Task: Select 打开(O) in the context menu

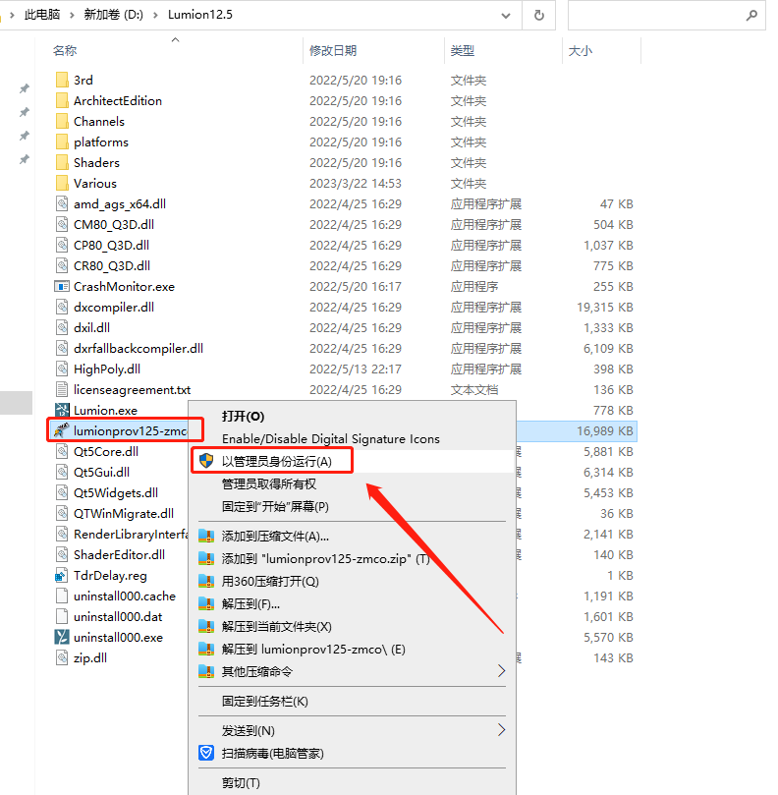Action: coord(353,417)
